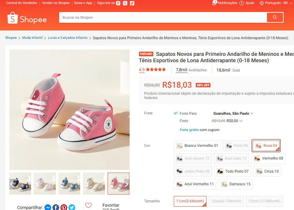Click the Buscar na Shopee search field

click(163, 17)
